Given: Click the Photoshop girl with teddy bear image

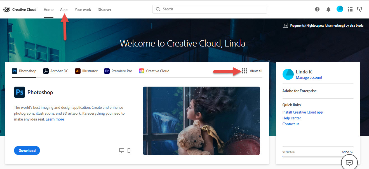Looking at the screenshot, I should click(201, 121).
